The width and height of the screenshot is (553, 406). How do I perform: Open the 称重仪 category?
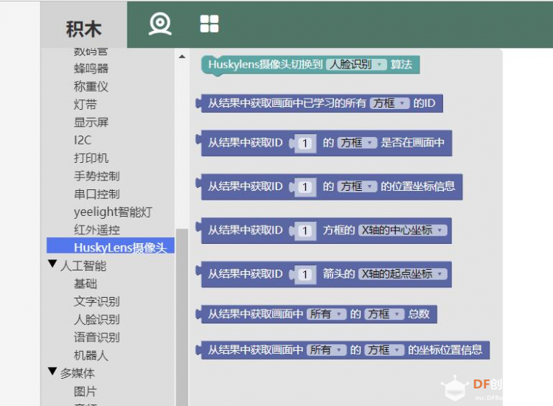pyautogui.click(x=91, y=86)
